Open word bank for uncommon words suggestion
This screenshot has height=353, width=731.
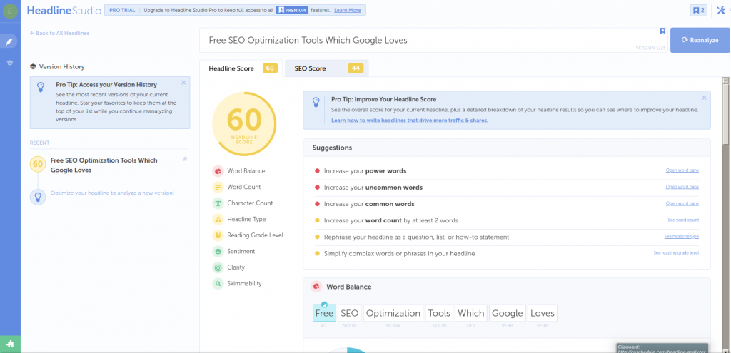pyautogui.click(x=682, y=187)
